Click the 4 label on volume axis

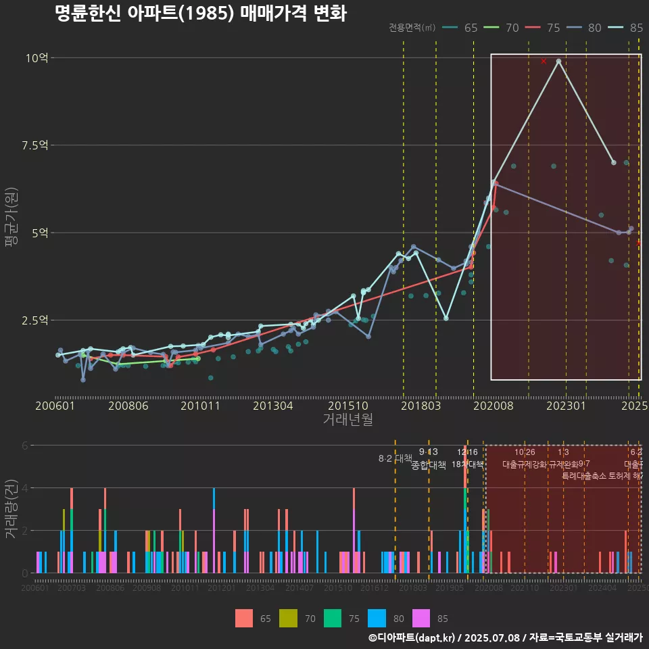click(x=25, y=488)
